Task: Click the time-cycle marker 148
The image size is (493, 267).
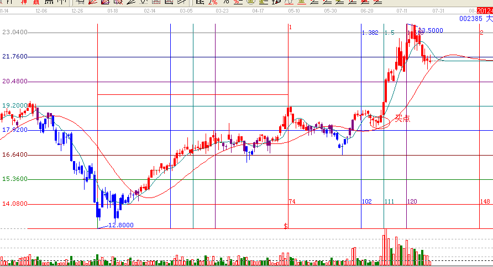Action: (486, 202)
